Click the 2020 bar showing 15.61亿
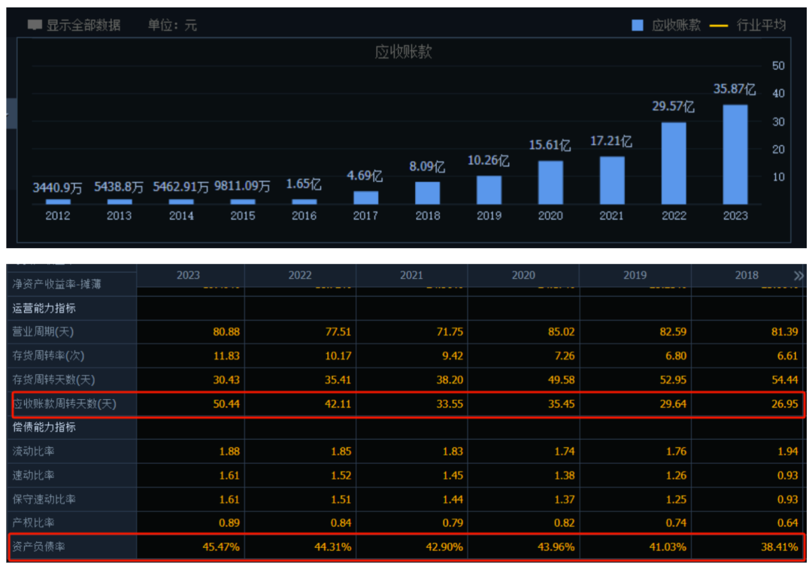This screenshot has width=812, height=569. [x=550, y=183]
